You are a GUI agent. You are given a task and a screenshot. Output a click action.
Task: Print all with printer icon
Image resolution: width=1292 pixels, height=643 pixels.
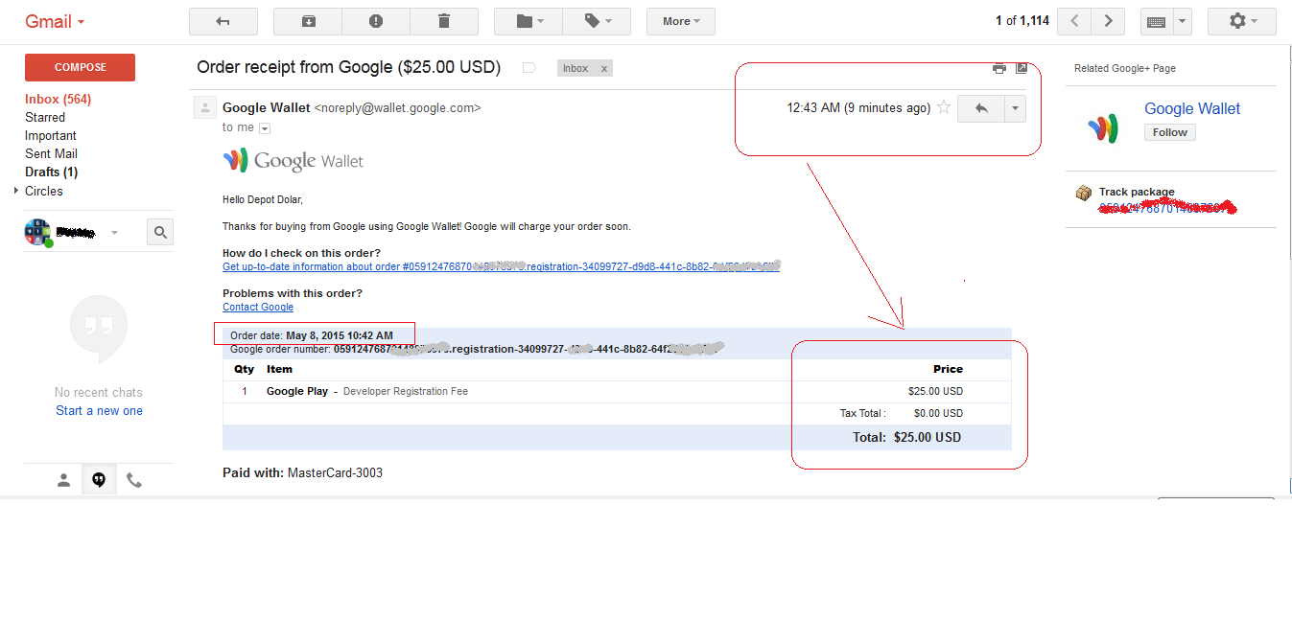(x=999, y=68)
